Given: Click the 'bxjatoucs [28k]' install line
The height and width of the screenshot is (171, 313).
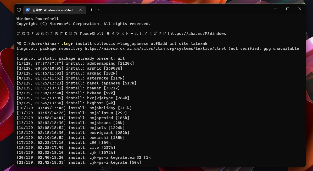Looking at the screenshot, I should pos(70,123).
